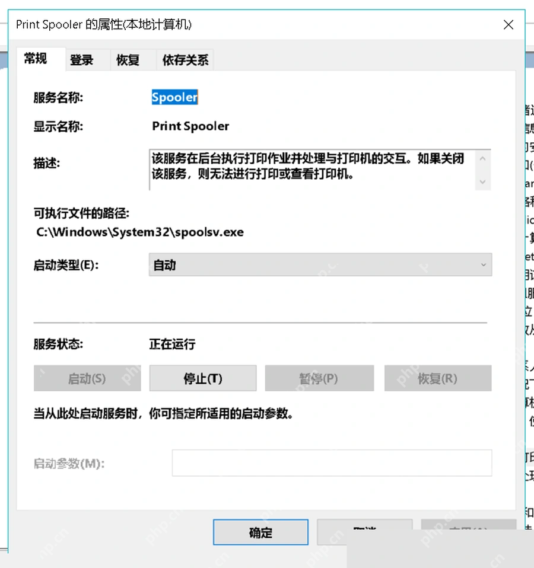The image size is (534, 568).
Task: Switch to the 依存关系 tab
Action: (185, 60)
